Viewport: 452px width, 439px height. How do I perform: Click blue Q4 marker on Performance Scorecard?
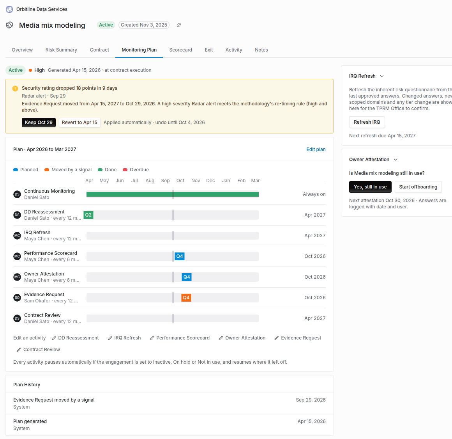point(180,256)
